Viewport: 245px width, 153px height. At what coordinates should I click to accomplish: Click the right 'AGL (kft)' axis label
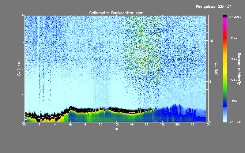click(x=216, y=69)
